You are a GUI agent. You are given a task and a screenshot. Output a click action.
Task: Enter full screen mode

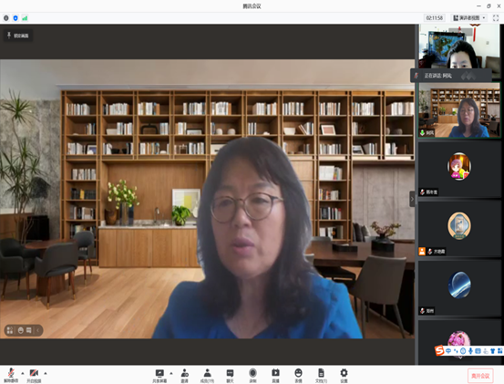pyautogui.click(x=496, y=18)
